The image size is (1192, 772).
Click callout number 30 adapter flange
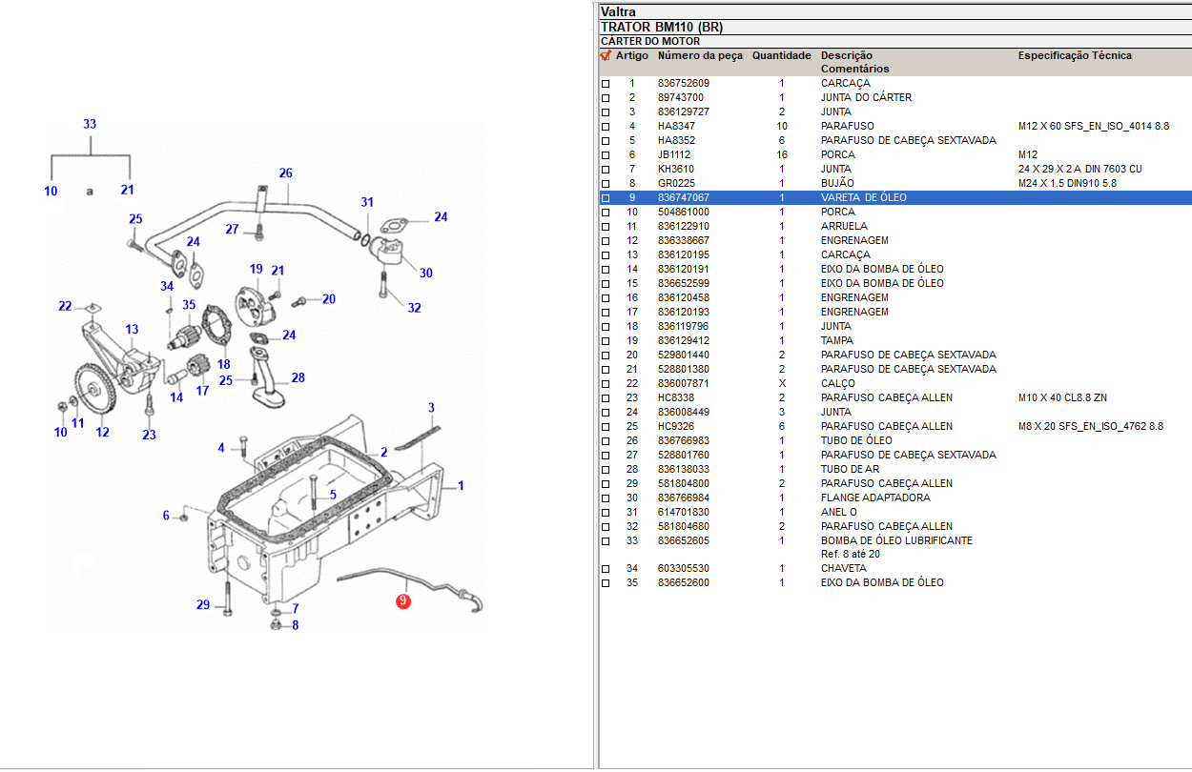pos(425,273)
